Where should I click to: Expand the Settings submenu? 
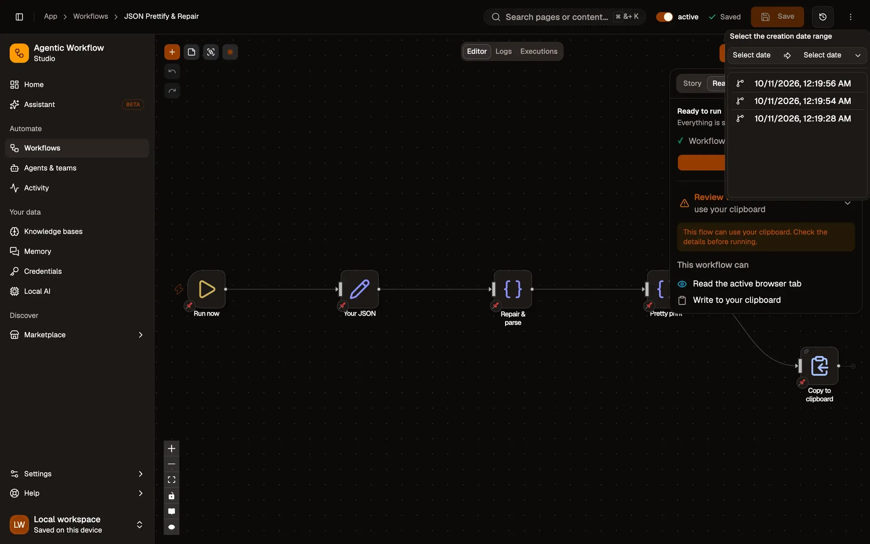click(141, 473)
